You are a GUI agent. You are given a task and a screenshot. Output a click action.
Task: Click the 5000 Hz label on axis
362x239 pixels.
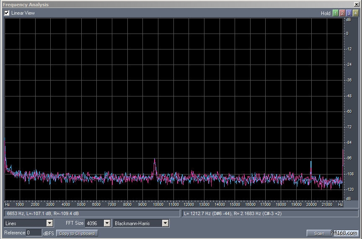(81, 205)
